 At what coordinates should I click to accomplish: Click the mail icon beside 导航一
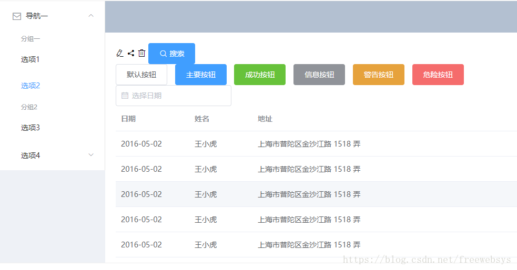17,16
